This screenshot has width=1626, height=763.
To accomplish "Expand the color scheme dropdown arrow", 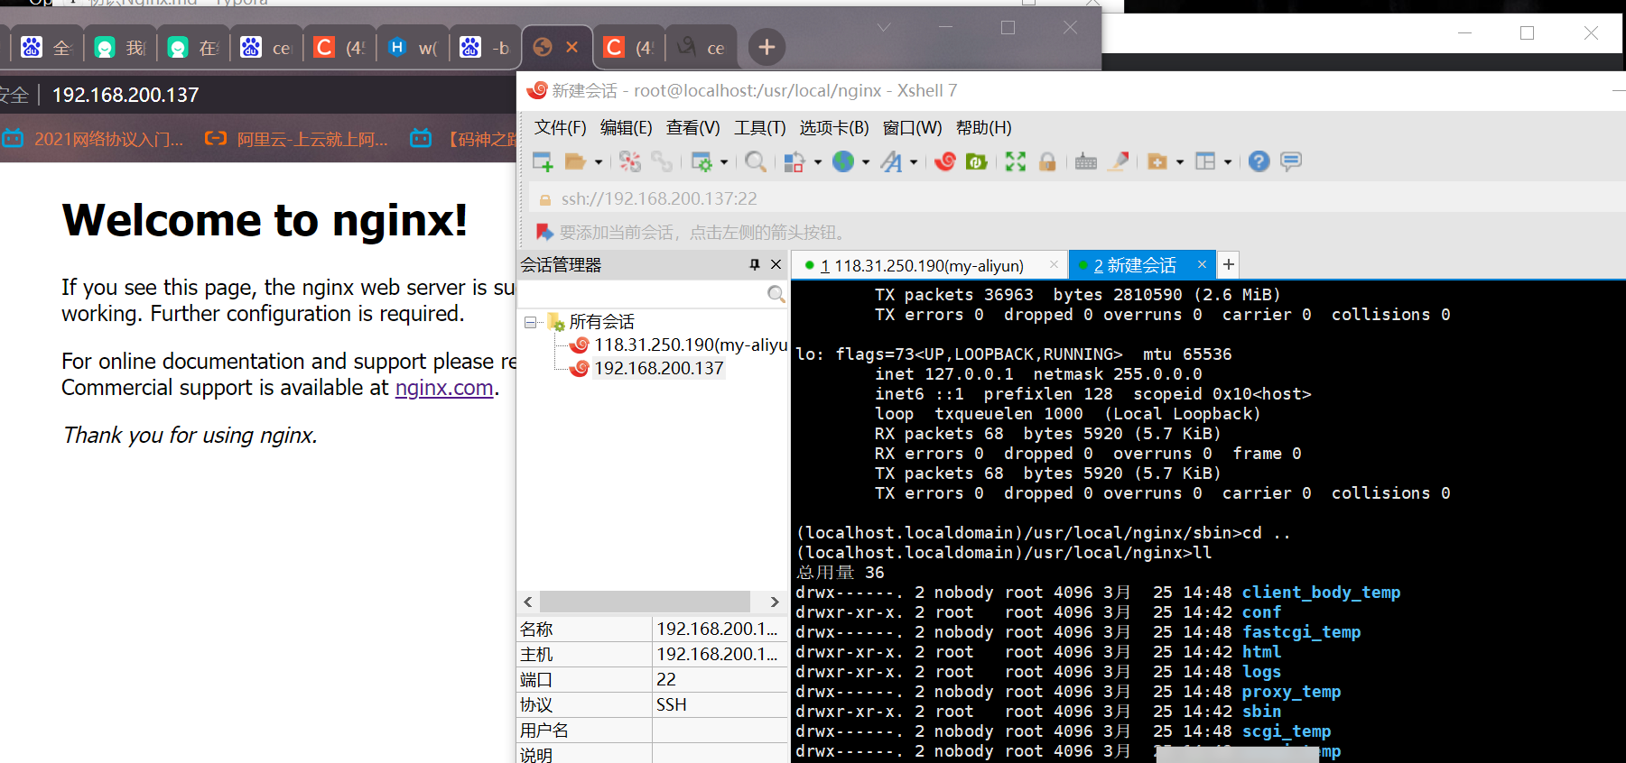I will [x=818, y=162].
